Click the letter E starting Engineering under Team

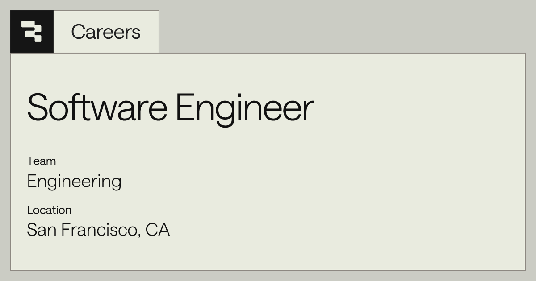[32, 181]
